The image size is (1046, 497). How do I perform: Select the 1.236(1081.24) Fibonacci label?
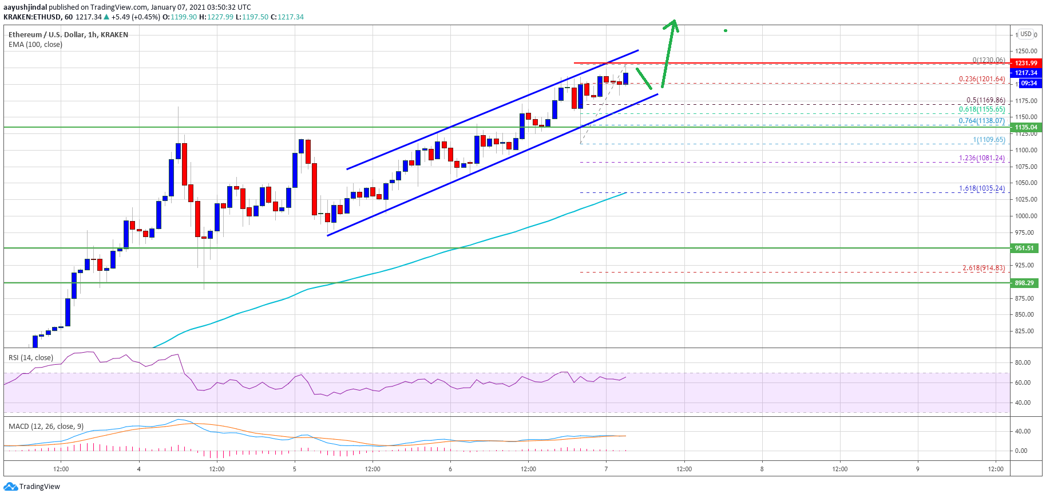[x=982, y=158]
